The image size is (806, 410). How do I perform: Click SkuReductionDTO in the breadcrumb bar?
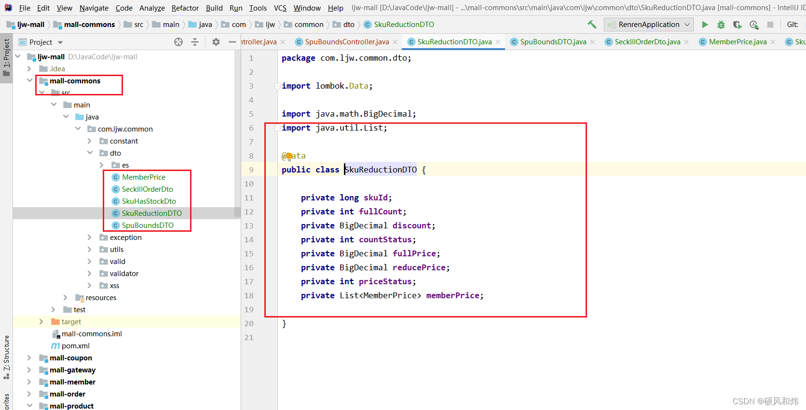[x=404, y=25]
